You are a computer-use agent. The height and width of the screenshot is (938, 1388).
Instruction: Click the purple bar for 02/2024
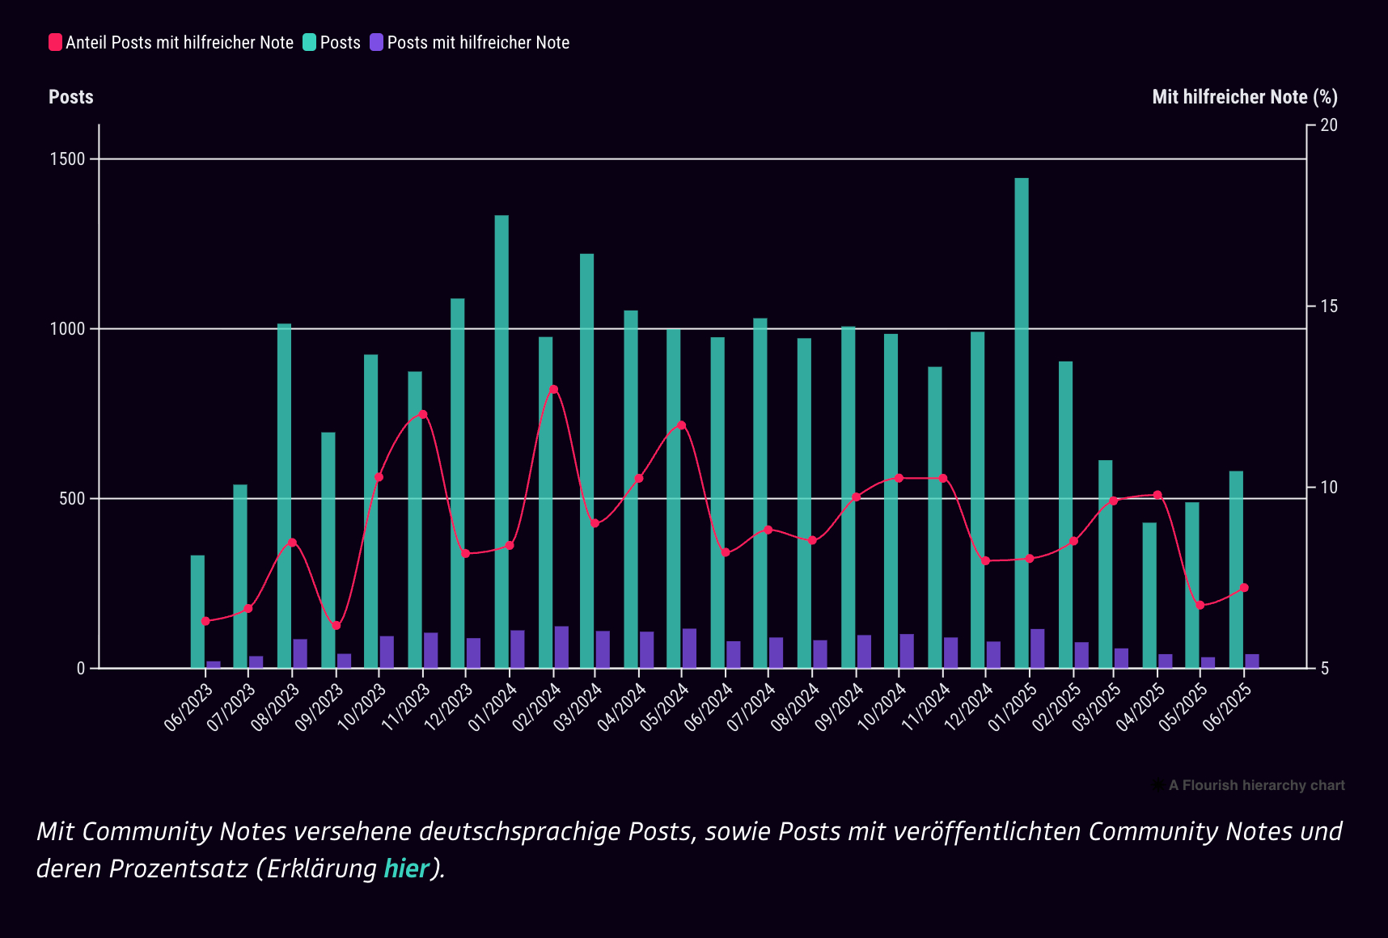click(561, 647)
